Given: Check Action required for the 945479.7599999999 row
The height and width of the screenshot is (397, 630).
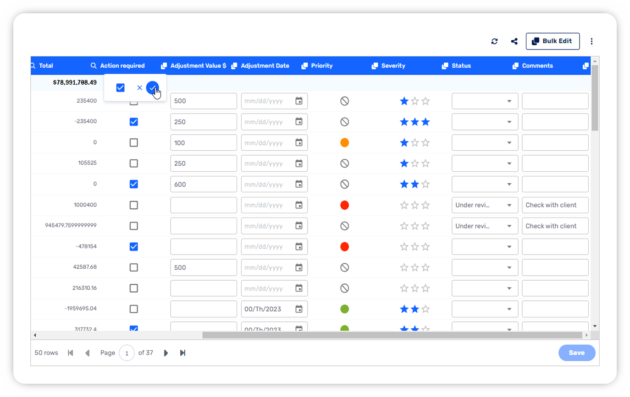Looking at the screenshot, I should tap(133, 226).
